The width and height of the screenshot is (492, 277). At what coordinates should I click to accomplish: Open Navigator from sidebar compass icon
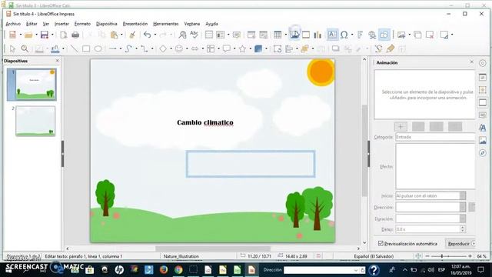483,153
